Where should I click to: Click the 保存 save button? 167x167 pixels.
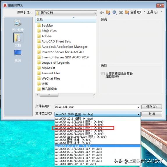pyautogui.click(x=152, y=107)
